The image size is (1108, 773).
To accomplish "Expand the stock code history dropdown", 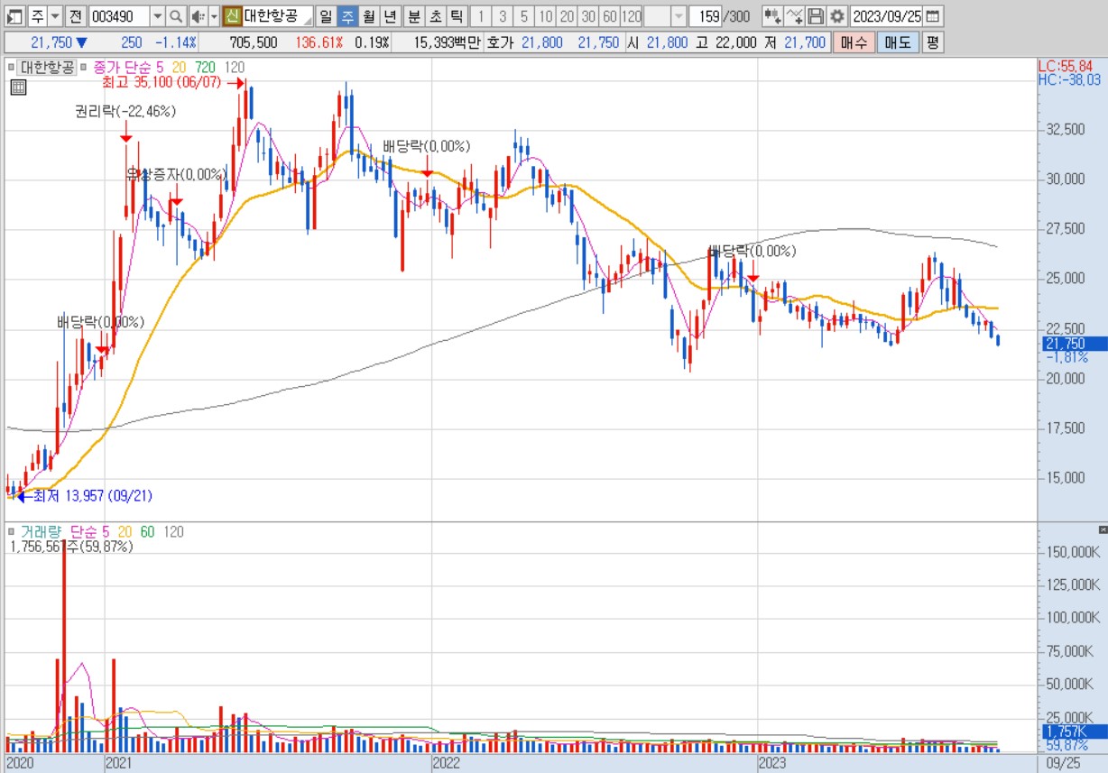I will point(157,16).
